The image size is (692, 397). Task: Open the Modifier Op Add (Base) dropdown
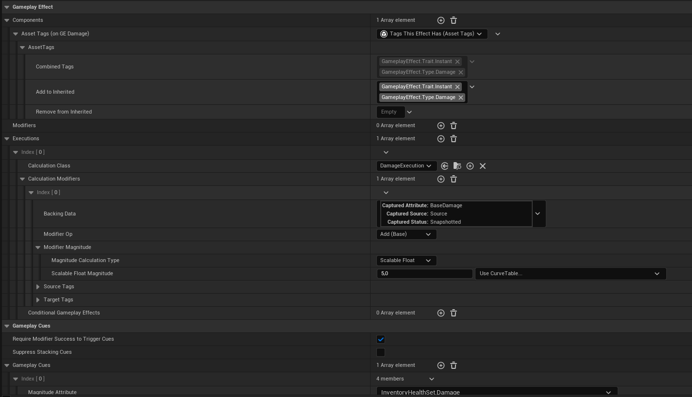point(406,234)
